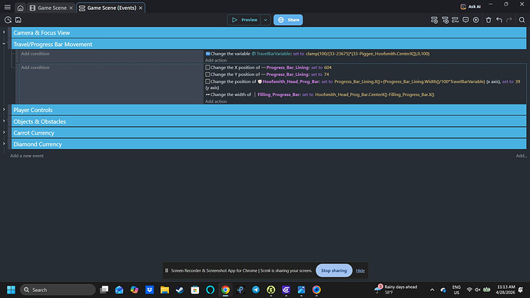Close the Game Scene (Events) tab
530x298 pixels.
[141, 8]
